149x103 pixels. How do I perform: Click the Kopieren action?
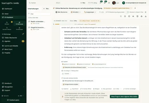tap(65, 89)
